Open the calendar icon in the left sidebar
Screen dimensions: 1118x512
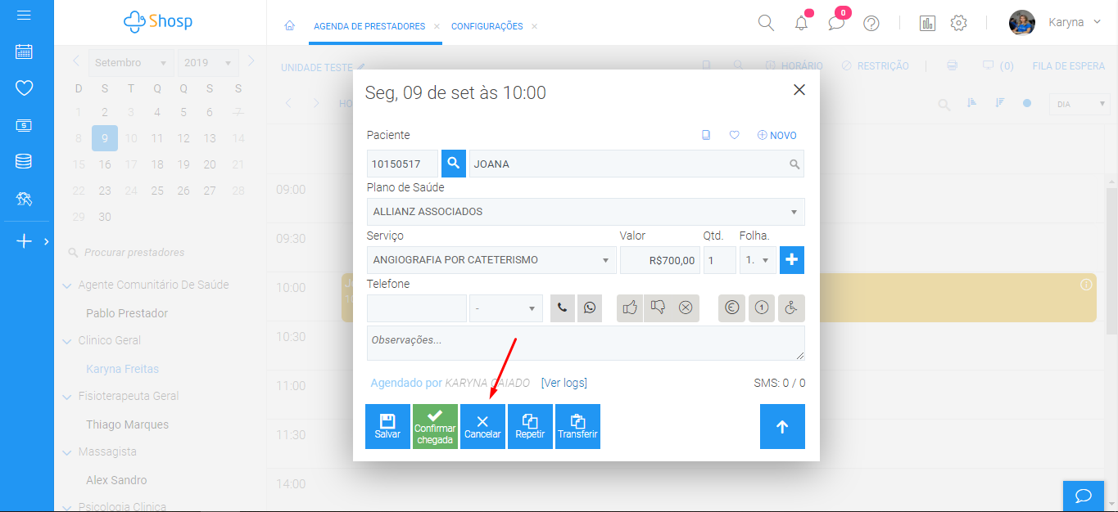tap(24, 52)
